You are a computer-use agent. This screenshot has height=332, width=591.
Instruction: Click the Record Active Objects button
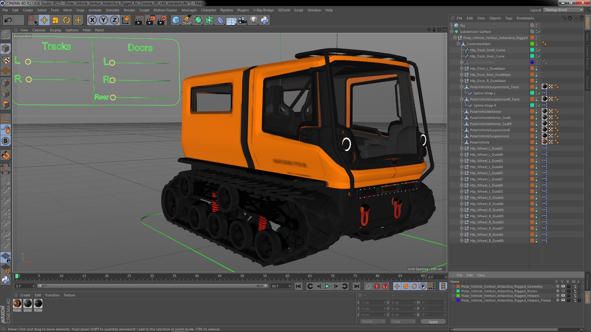(368, 286)
